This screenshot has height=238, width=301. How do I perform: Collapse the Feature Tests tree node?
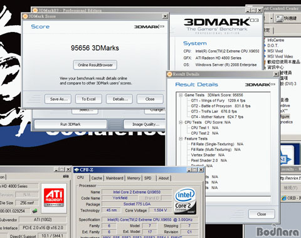[181, 138]
